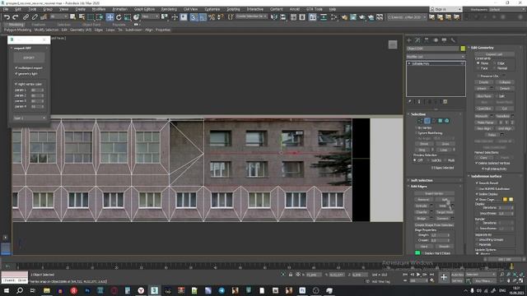Screen dimensions: 527x296
Task: Click the Target Weld button
Action: (x=445, y=212)
